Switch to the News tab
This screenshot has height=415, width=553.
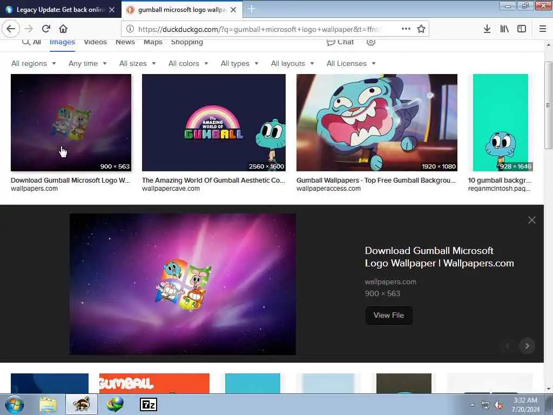(125, 42)
